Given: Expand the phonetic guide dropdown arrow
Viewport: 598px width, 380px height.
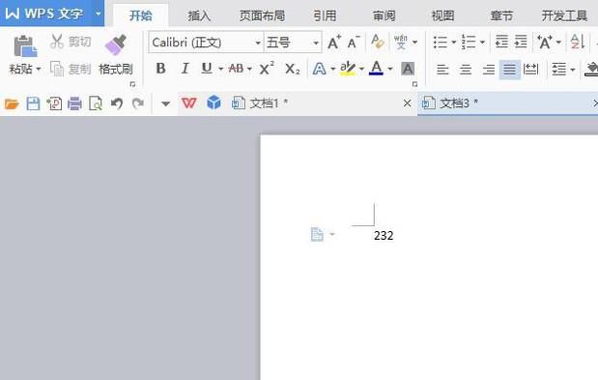Looking at the screenshot, I should [x=415, y=42].
